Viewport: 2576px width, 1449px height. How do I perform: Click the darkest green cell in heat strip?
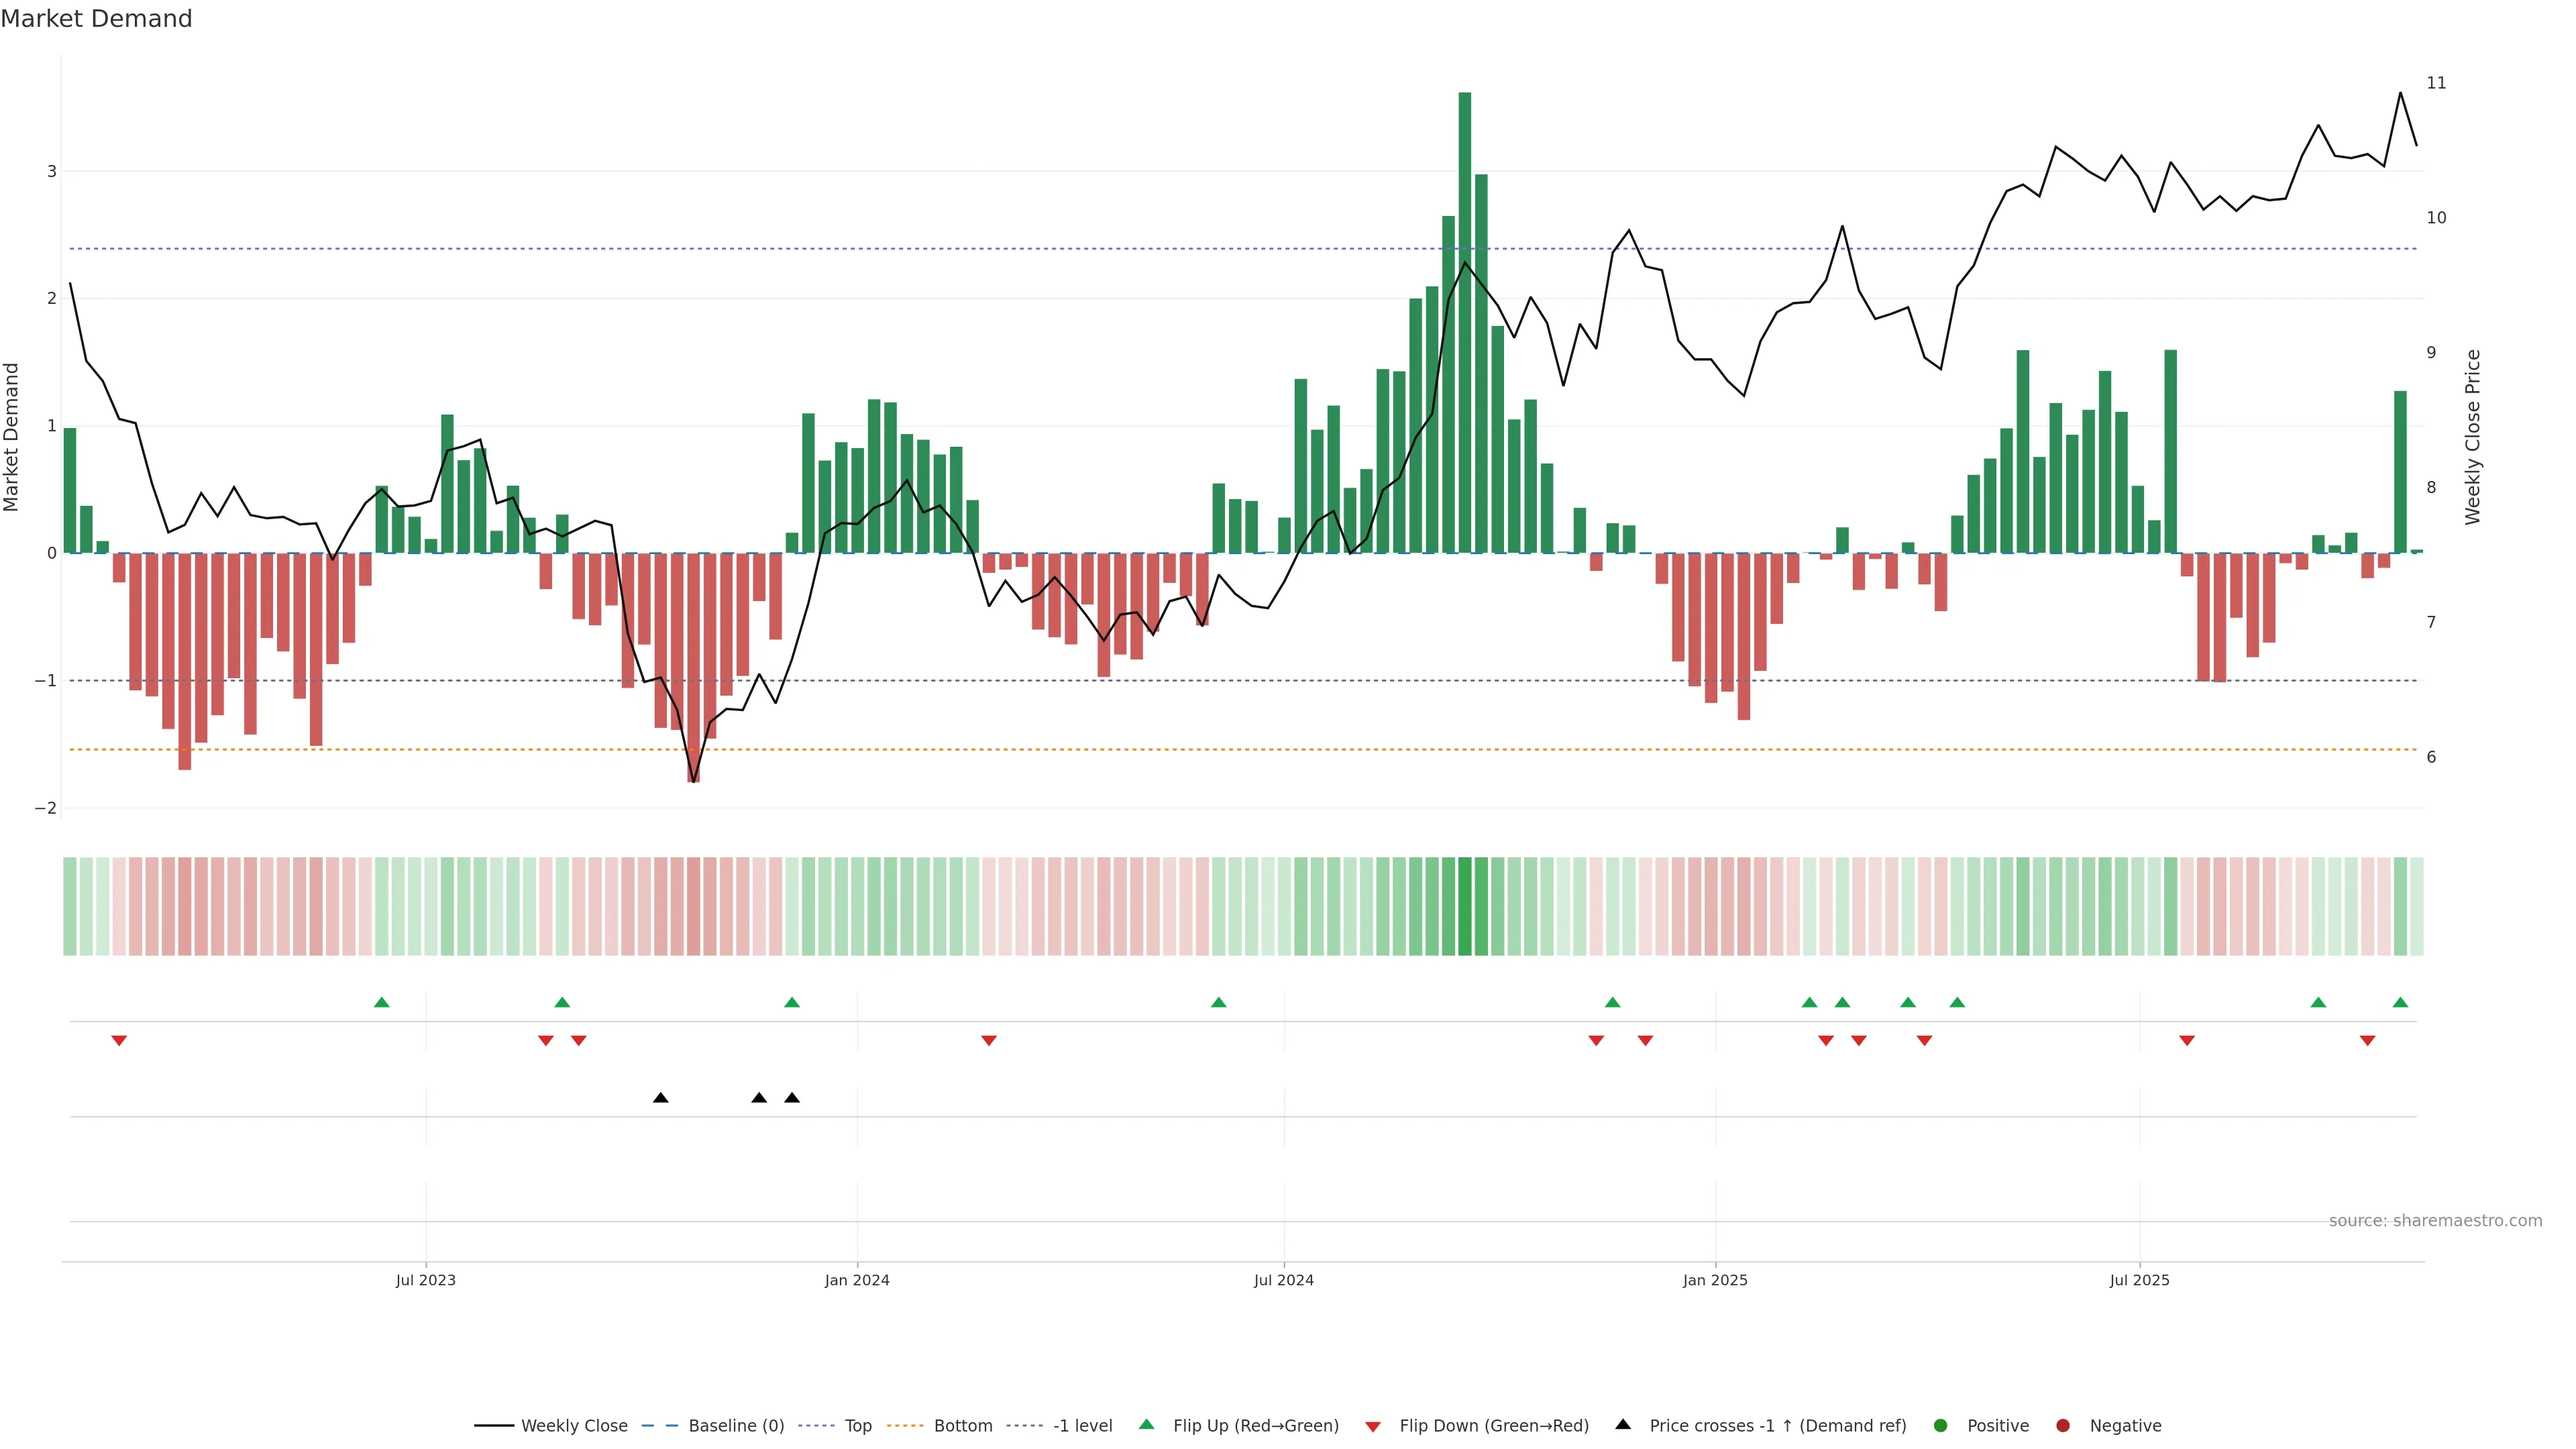tap(1465, 906)
